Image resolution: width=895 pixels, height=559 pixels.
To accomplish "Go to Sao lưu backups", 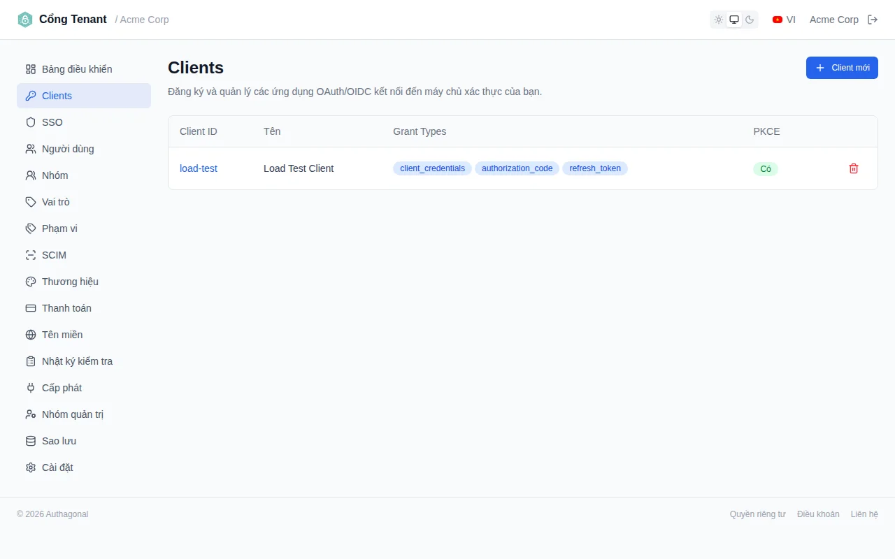I will pos(84,441).
